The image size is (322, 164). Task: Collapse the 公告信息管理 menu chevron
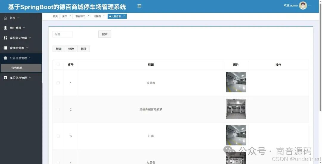pos(30,58)
